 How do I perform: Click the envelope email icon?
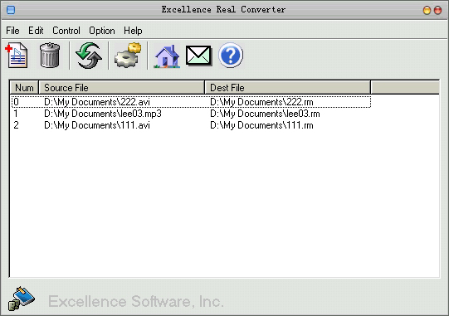pyautogui.click(x=198, y=56)
